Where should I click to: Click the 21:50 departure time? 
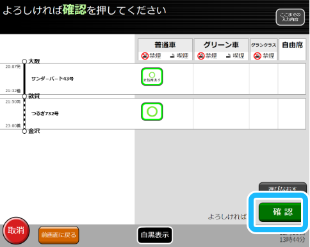pyautogui.click(x=13, y=102)
